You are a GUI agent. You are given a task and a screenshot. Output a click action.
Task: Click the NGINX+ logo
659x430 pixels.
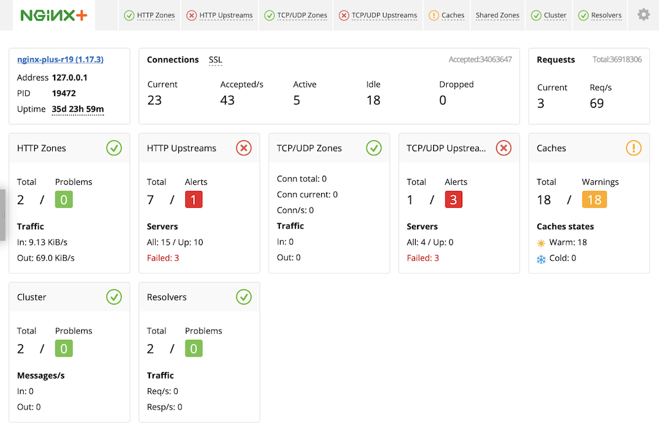point(53,14)
